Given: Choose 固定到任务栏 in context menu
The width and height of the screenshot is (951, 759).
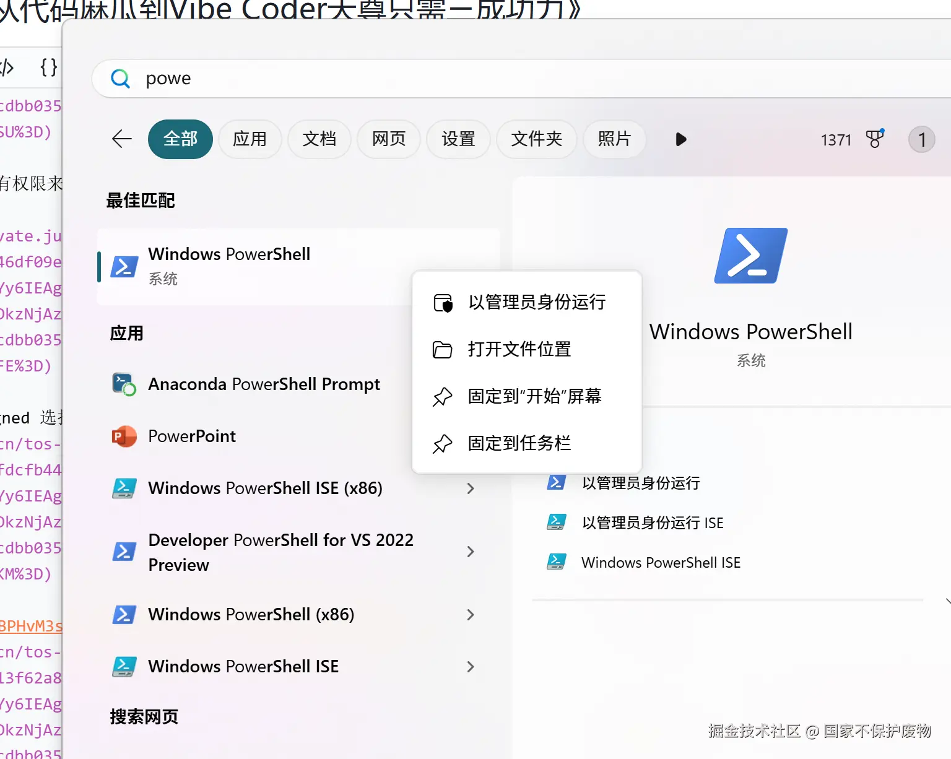Looking at the screenshot, I should tap(526, 443).
